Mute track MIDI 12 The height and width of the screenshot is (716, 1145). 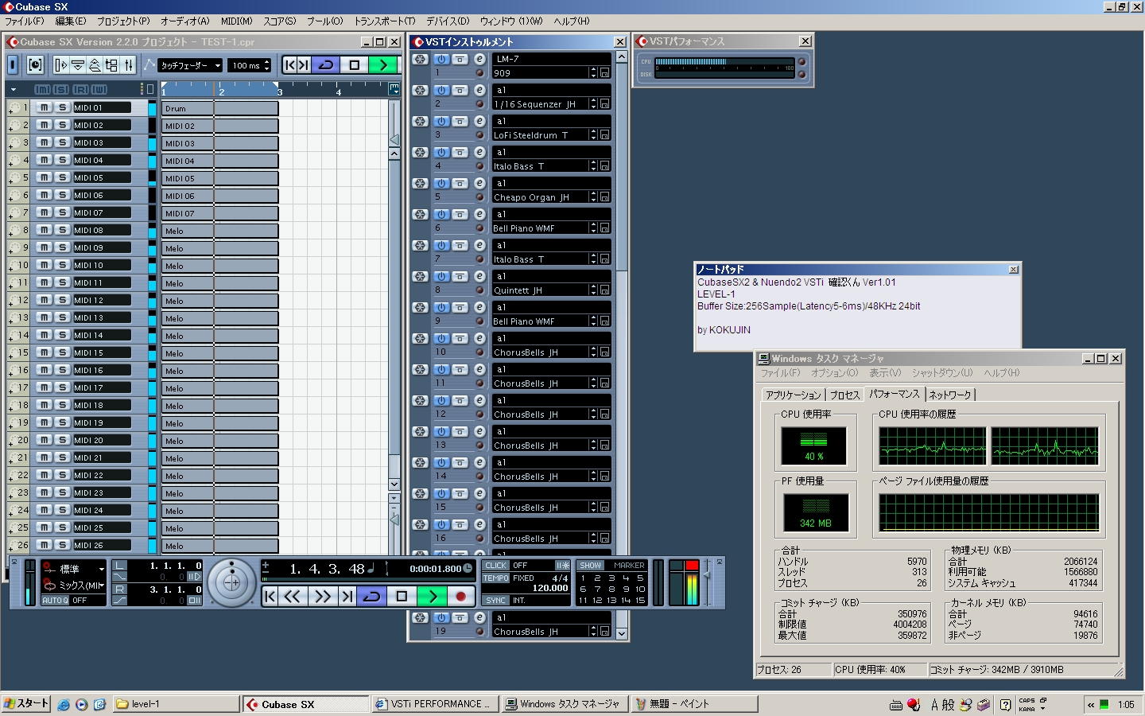45,300
